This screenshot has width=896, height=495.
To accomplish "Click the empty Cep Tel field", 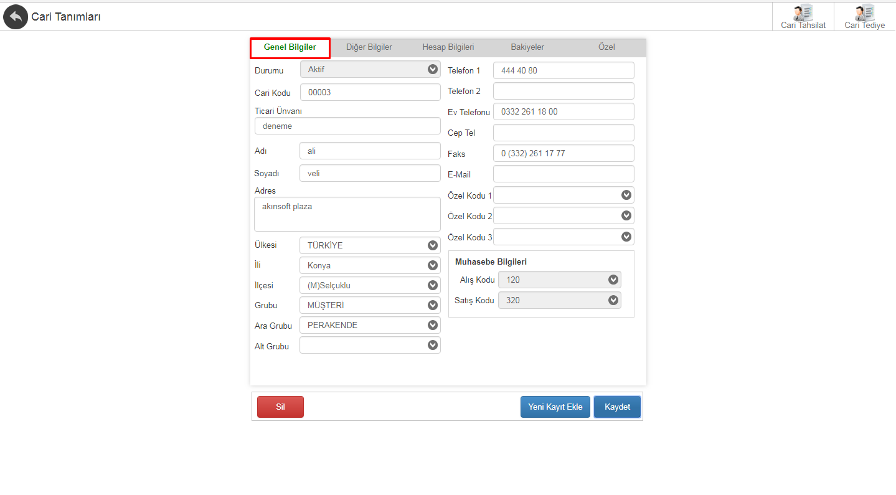I will (564, 133).
